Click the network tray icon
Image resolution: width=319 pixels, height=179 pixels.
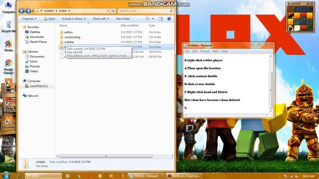[x=291, y=176]
